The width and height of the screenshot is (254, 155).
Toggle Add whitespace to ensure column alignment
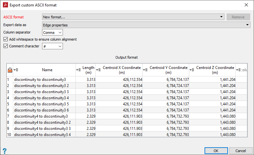tap(5, 39)
